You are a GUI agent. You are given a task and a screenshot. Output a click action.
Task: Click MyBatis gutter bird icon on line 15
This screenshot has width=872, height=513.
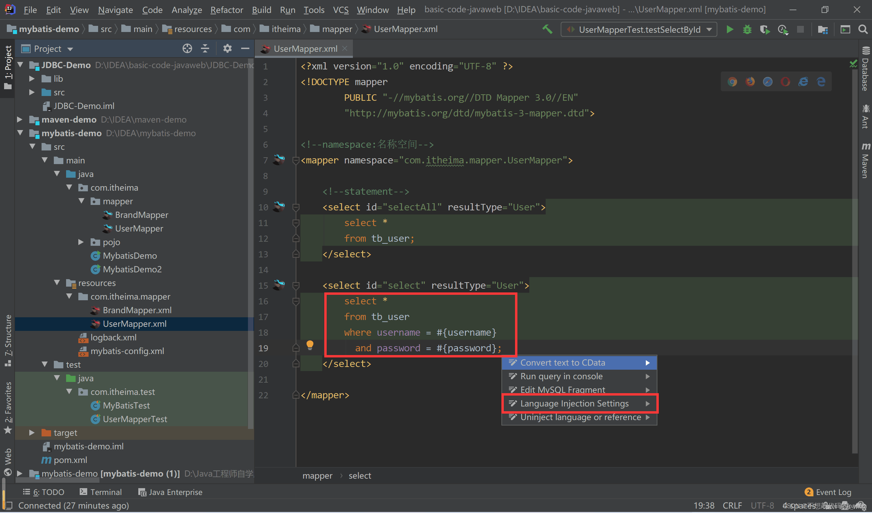[279, 285]
